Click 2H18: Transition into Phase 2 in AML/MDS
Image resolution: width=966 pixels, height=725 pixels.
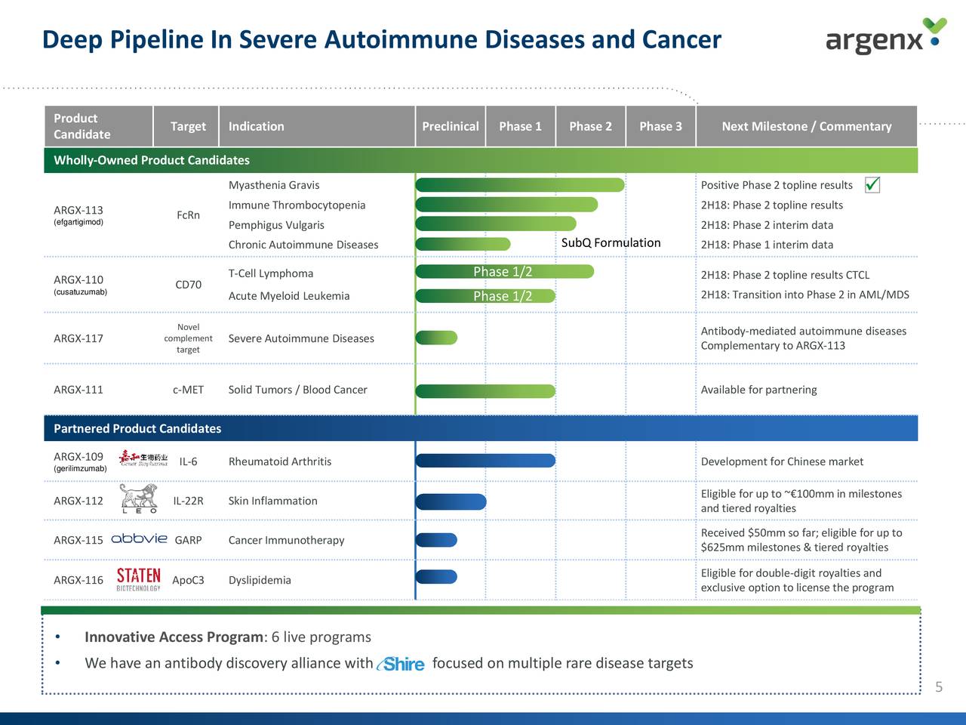click(x=804, y=295)
